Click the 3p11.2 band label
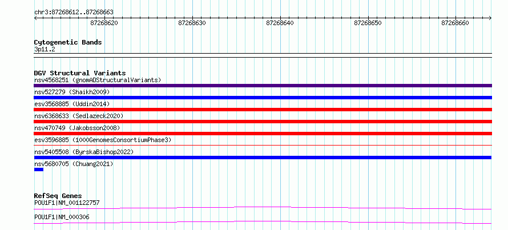The width and height of the screenshot is (508, 230). point(45,49)
